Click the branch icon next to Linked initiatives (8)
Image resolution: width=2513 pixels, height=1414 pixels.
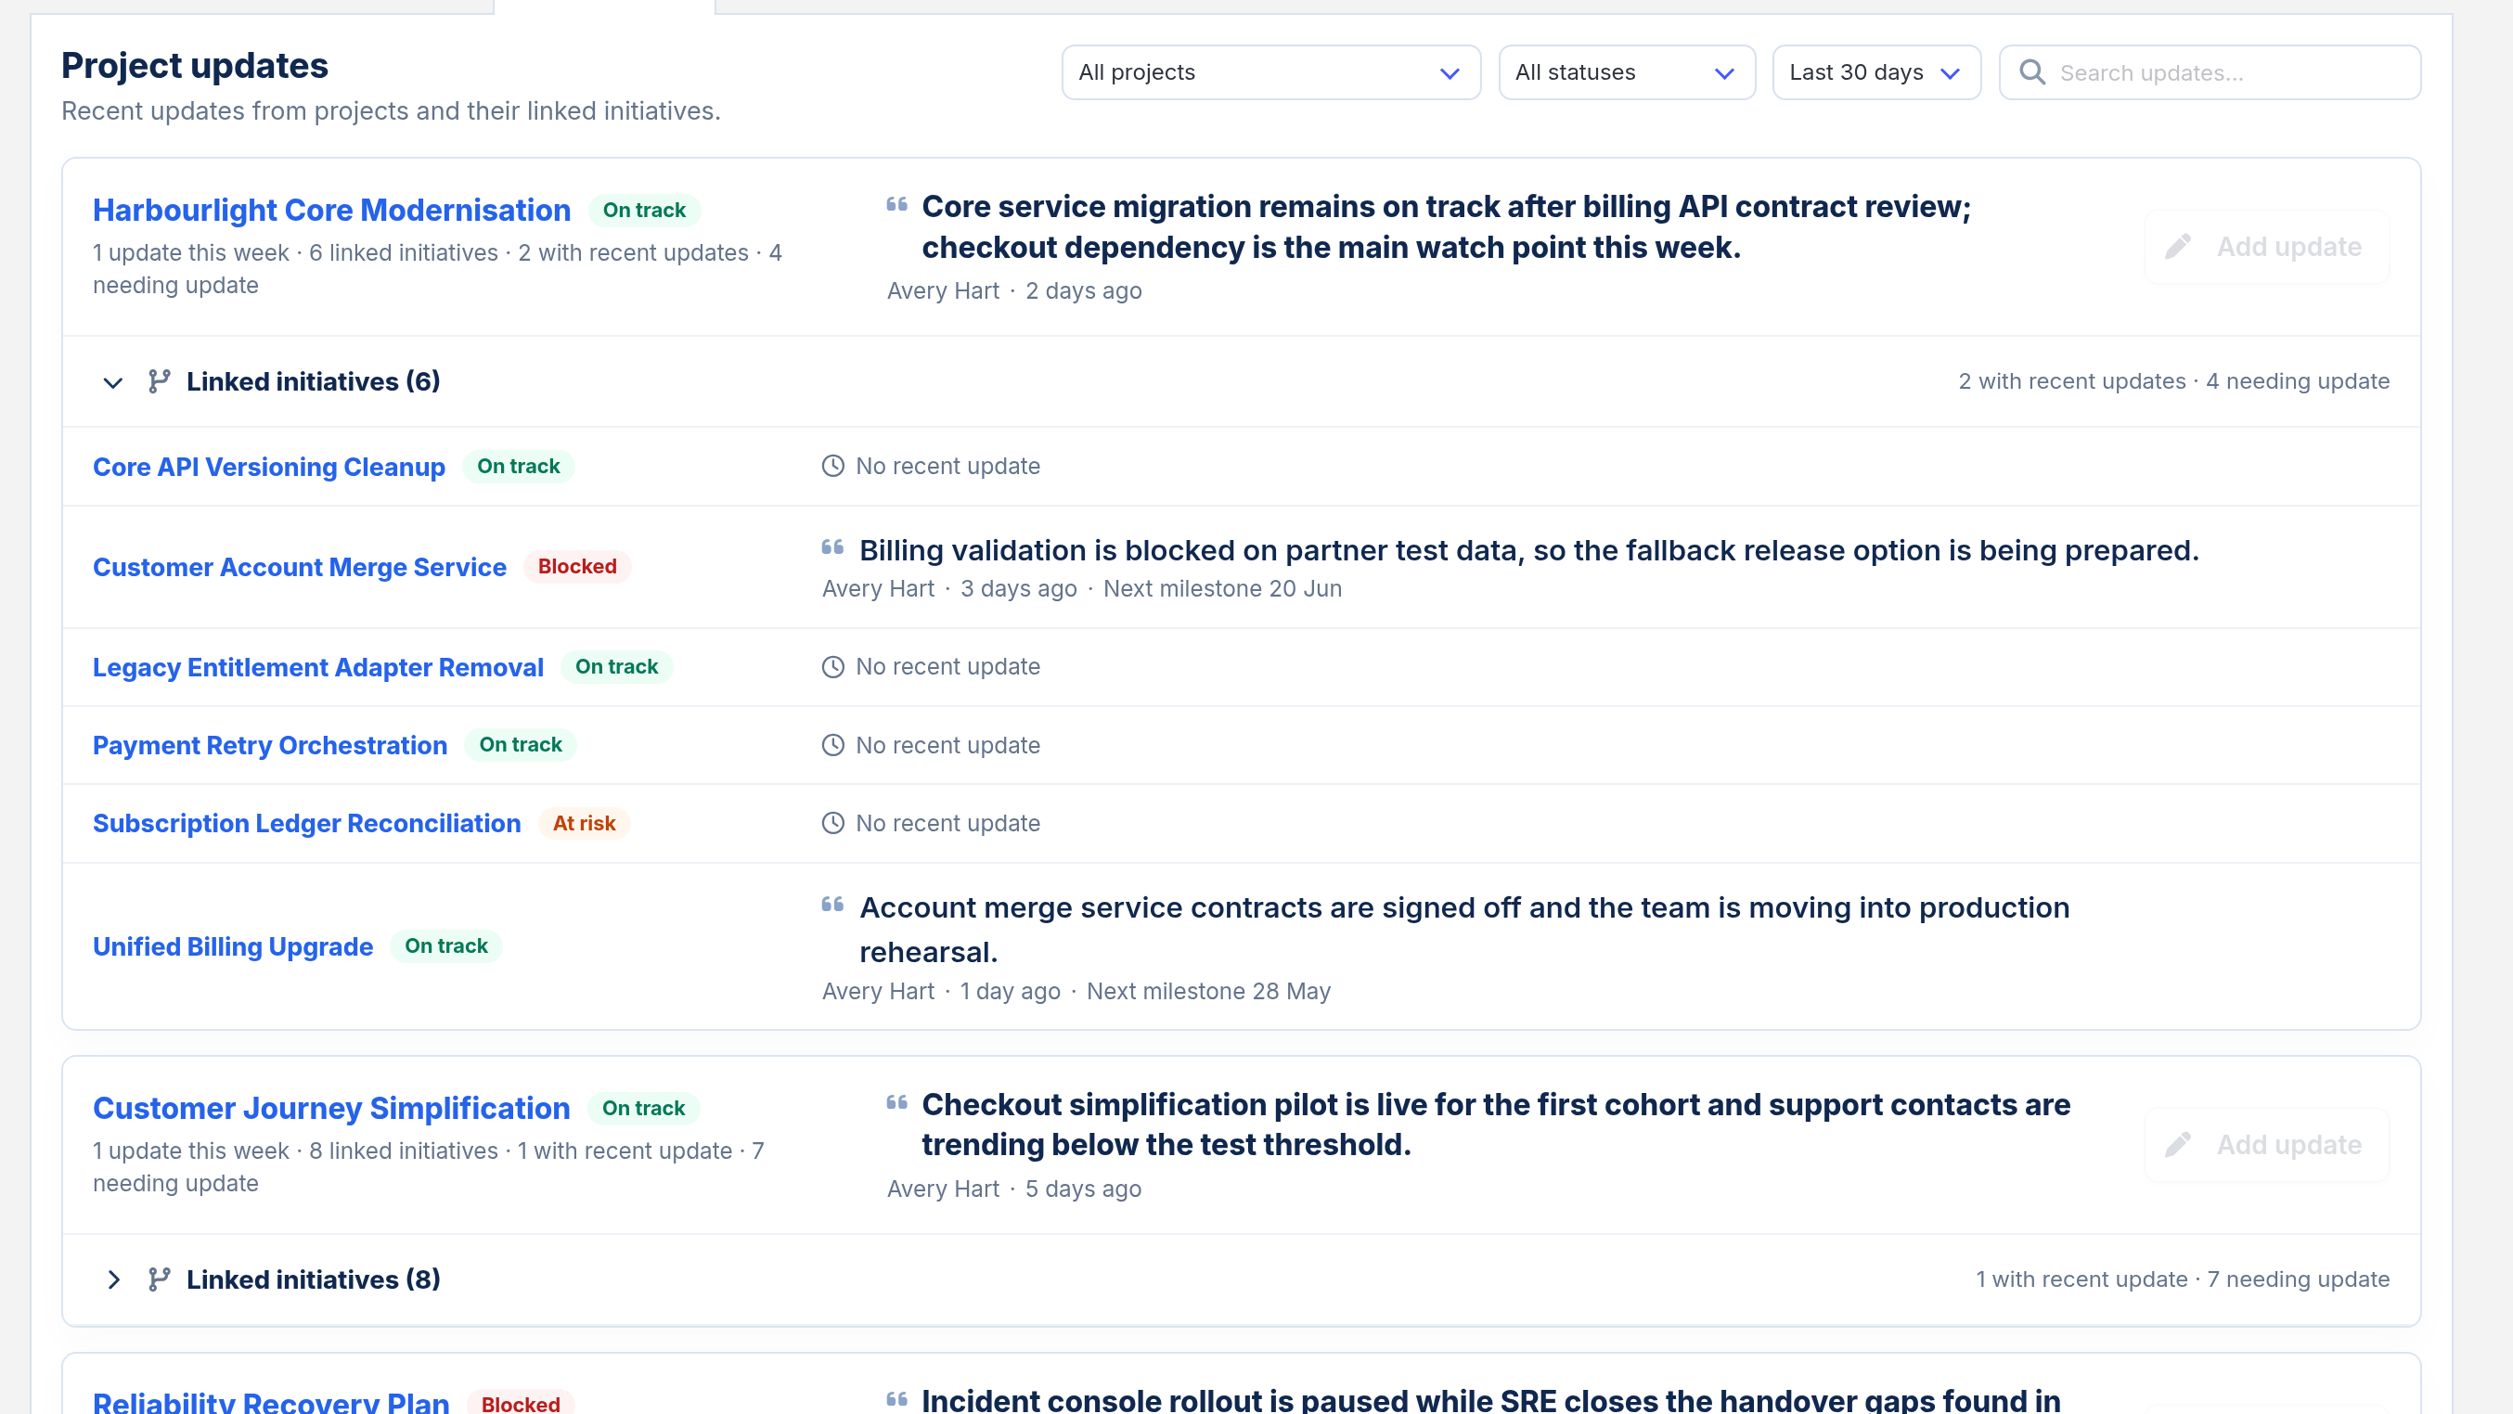click(x=159, y=1279)
